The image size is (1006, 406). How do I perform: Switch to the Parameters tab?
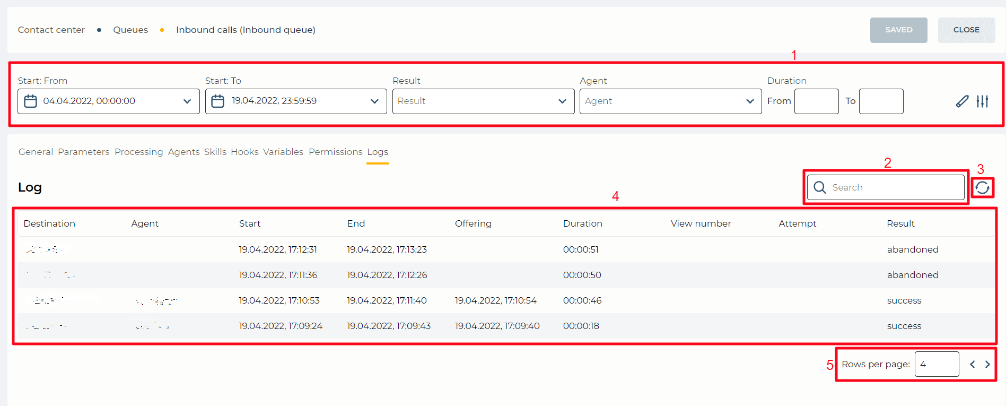click(x=84, y=152)
